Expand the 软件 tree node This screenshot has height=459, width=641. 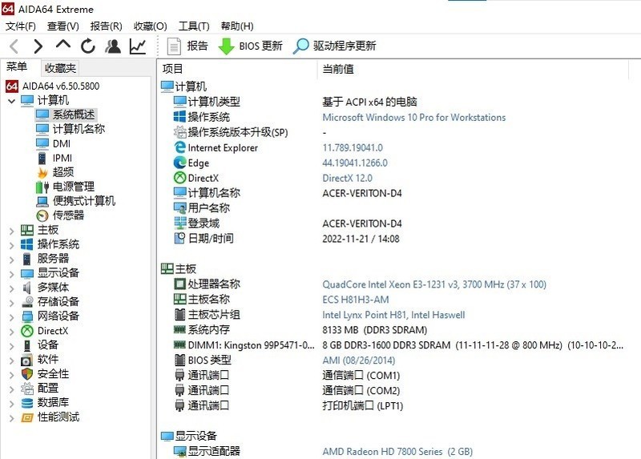click(12, 360)
